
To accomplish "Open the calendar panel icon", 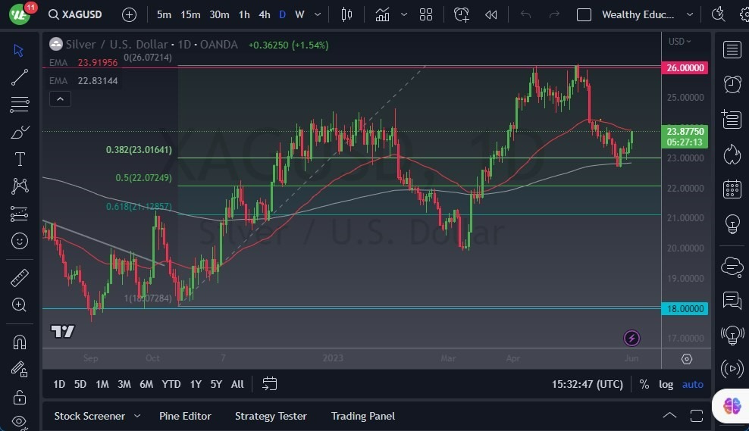I will tap(732, 189).
